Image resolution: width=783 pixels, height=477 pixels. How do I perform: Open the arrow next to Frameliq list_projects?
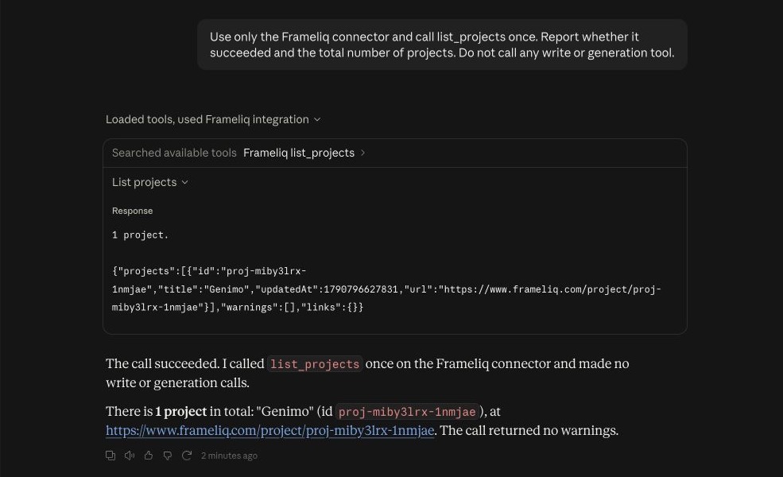(x=362, y=153)
